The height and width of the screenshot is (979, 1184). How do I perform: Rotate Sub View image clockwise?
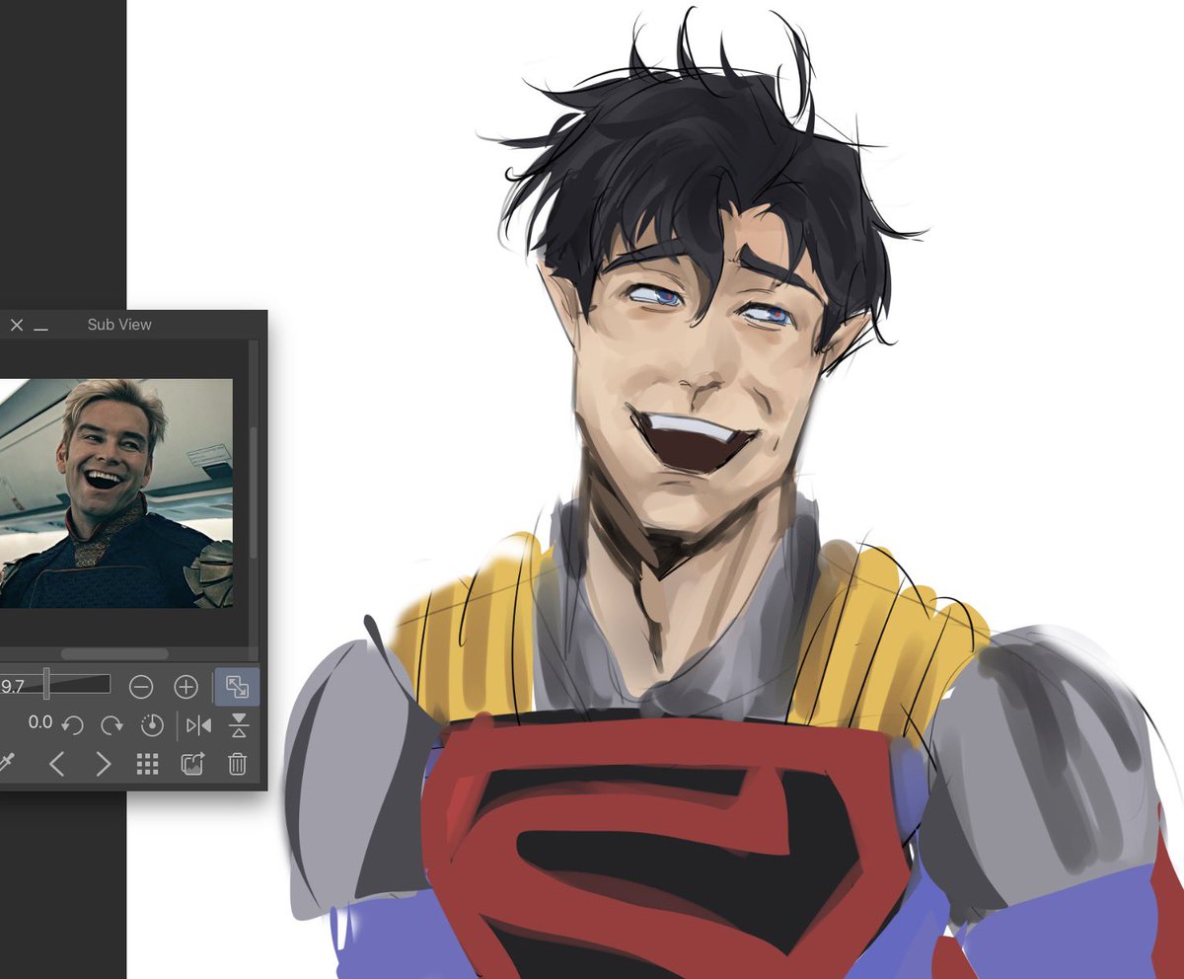pos(111,725)
